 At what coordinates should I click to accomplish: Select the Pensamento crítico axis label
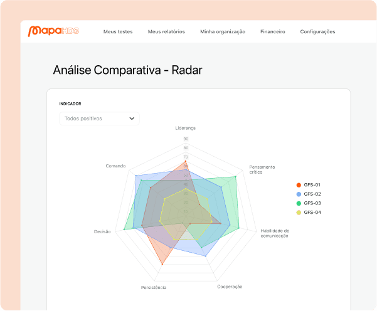coord(262,169)
